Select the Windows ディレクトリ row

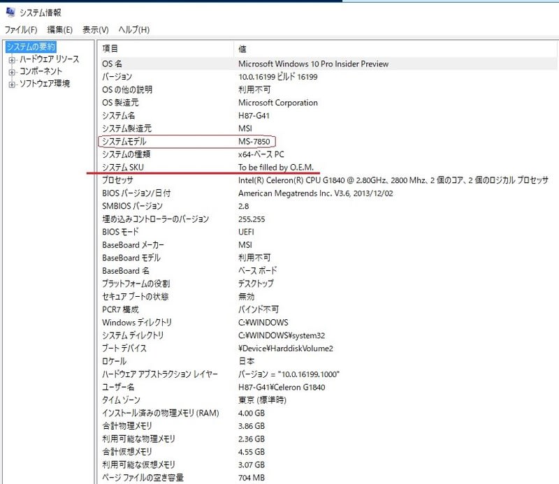(328, 323)
